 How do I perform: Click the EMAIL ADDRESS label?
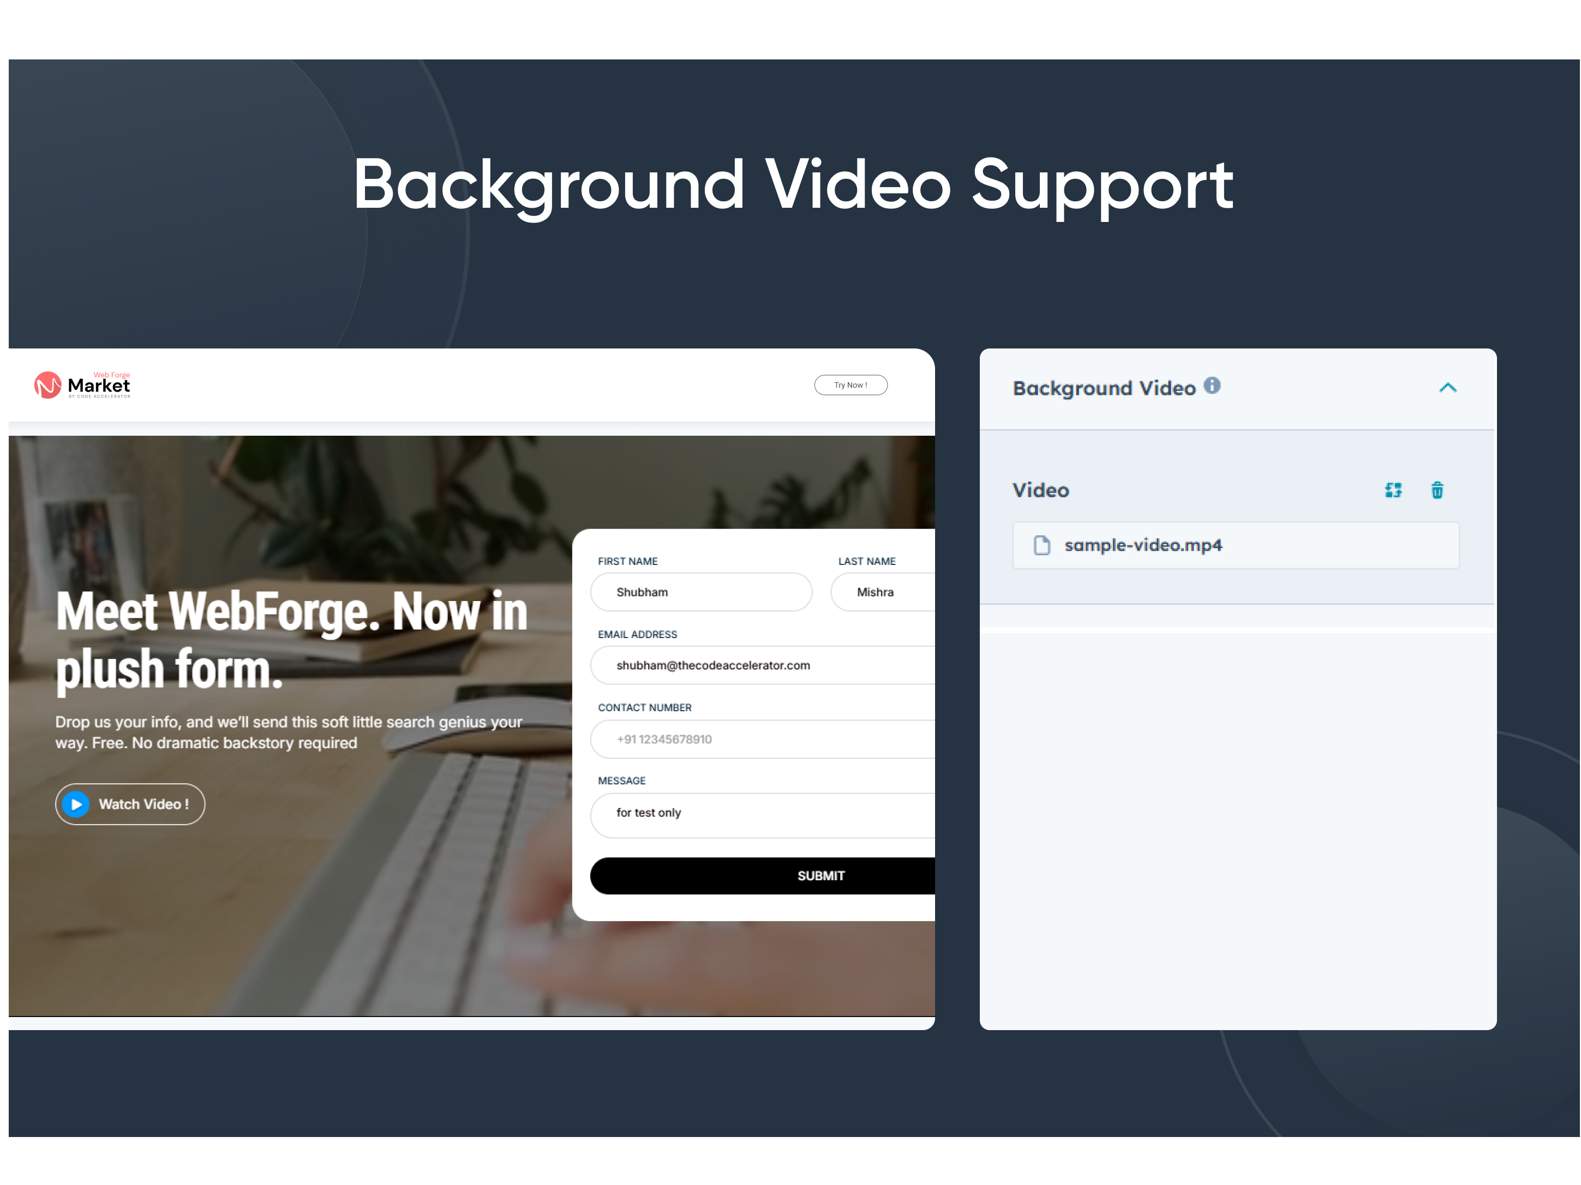638,634
